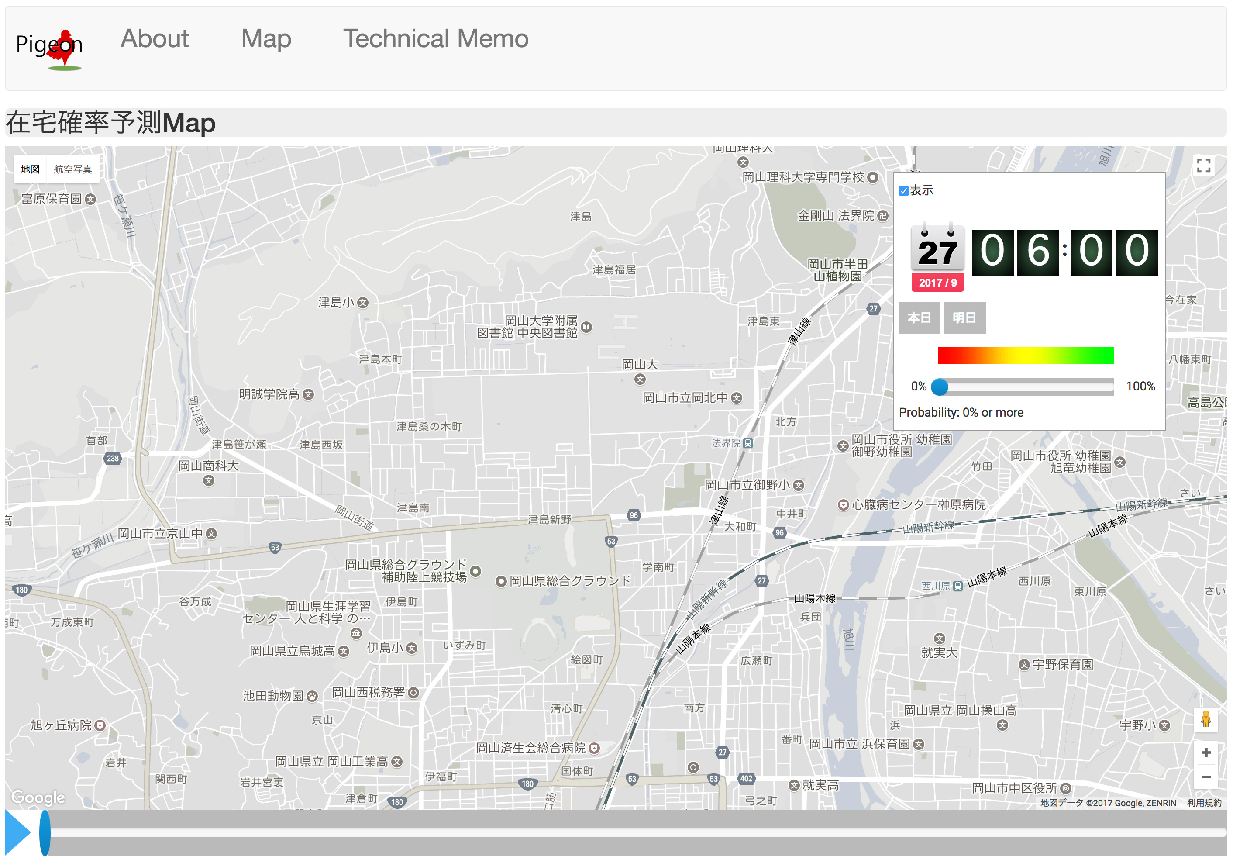The width and height of the screenshot is (1233, 863).
Task: Click the 富原保育園 school marker
Action: coord(90,199)
